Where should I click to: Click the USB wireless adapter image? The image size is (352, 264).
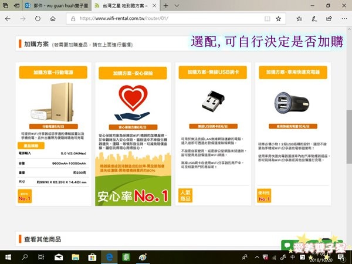tap(213, 101)
